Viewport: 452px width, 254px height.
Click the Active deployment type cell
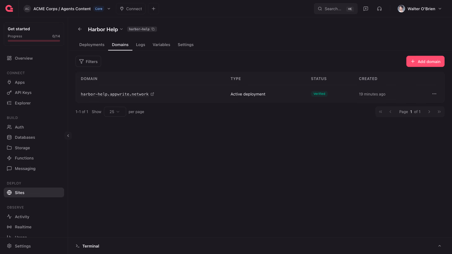click(248, 94)
